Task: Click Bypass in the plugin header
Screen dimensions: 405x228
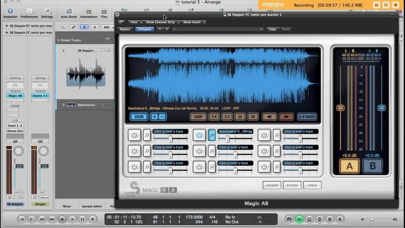Action: (125, 29)
